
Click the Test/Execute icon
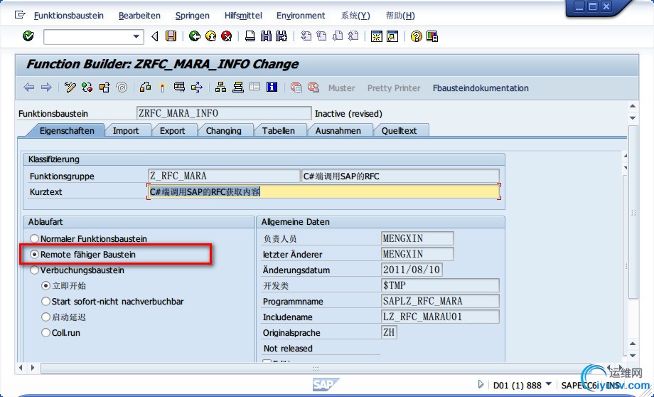tap(179, 88)
